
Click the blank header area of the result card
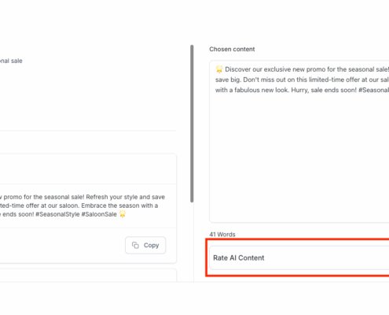click(x=88, y=169)
